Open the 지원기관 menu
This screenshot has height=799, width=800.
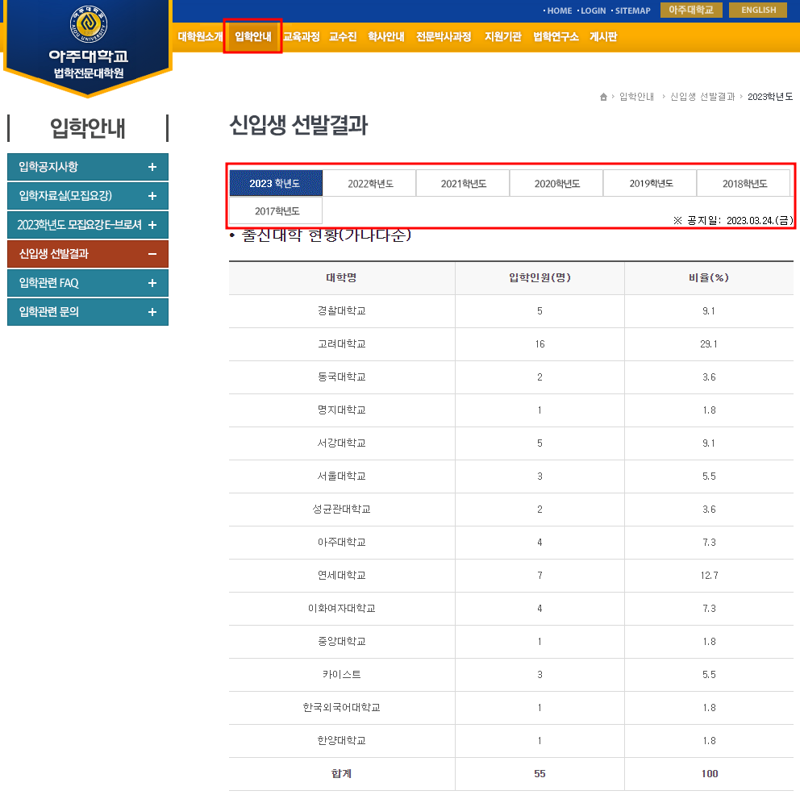tap(502, 37)
